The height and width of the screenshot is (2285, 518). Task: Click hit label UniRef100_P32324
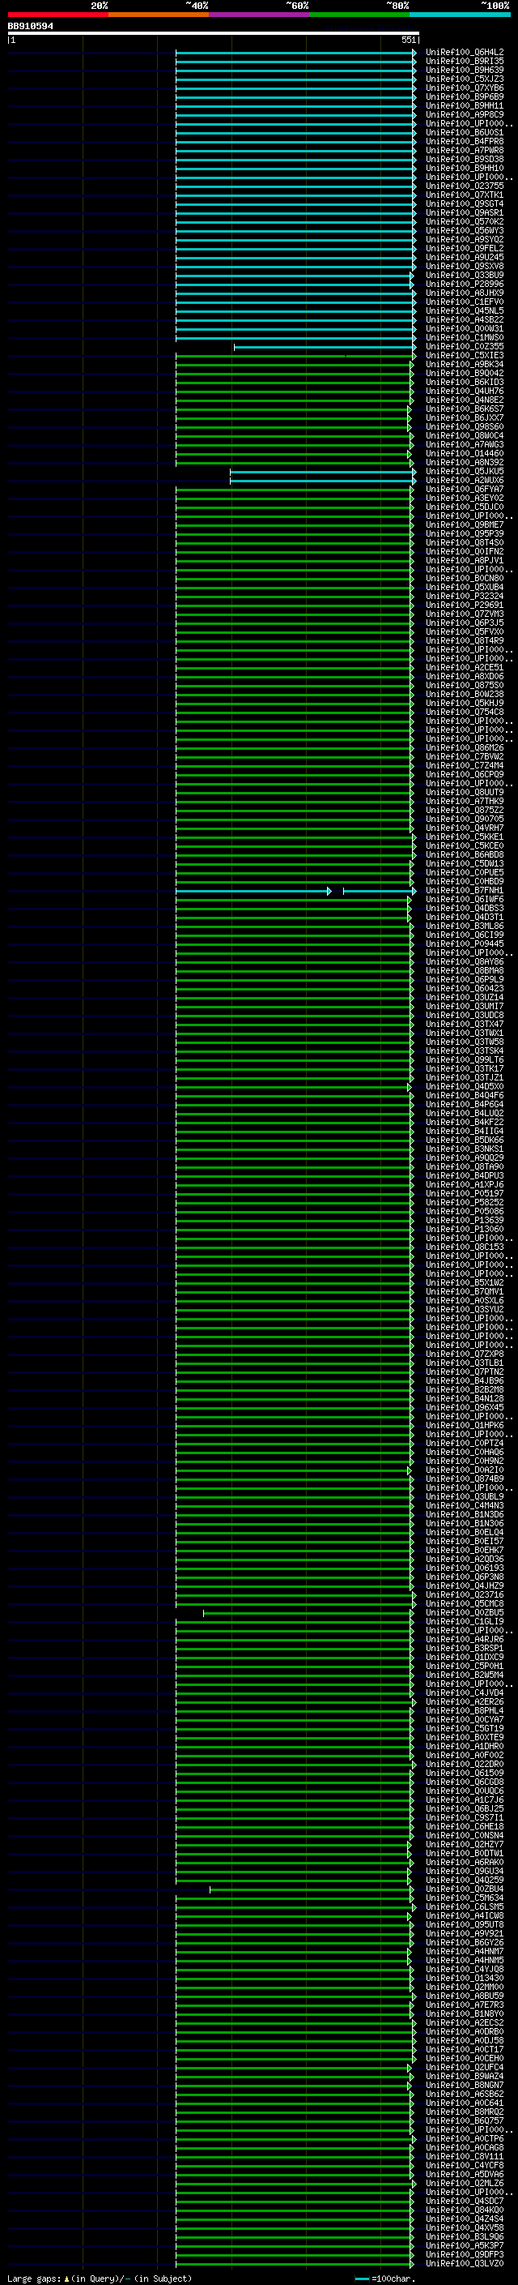pyautogui.click(x=464, y=596)
